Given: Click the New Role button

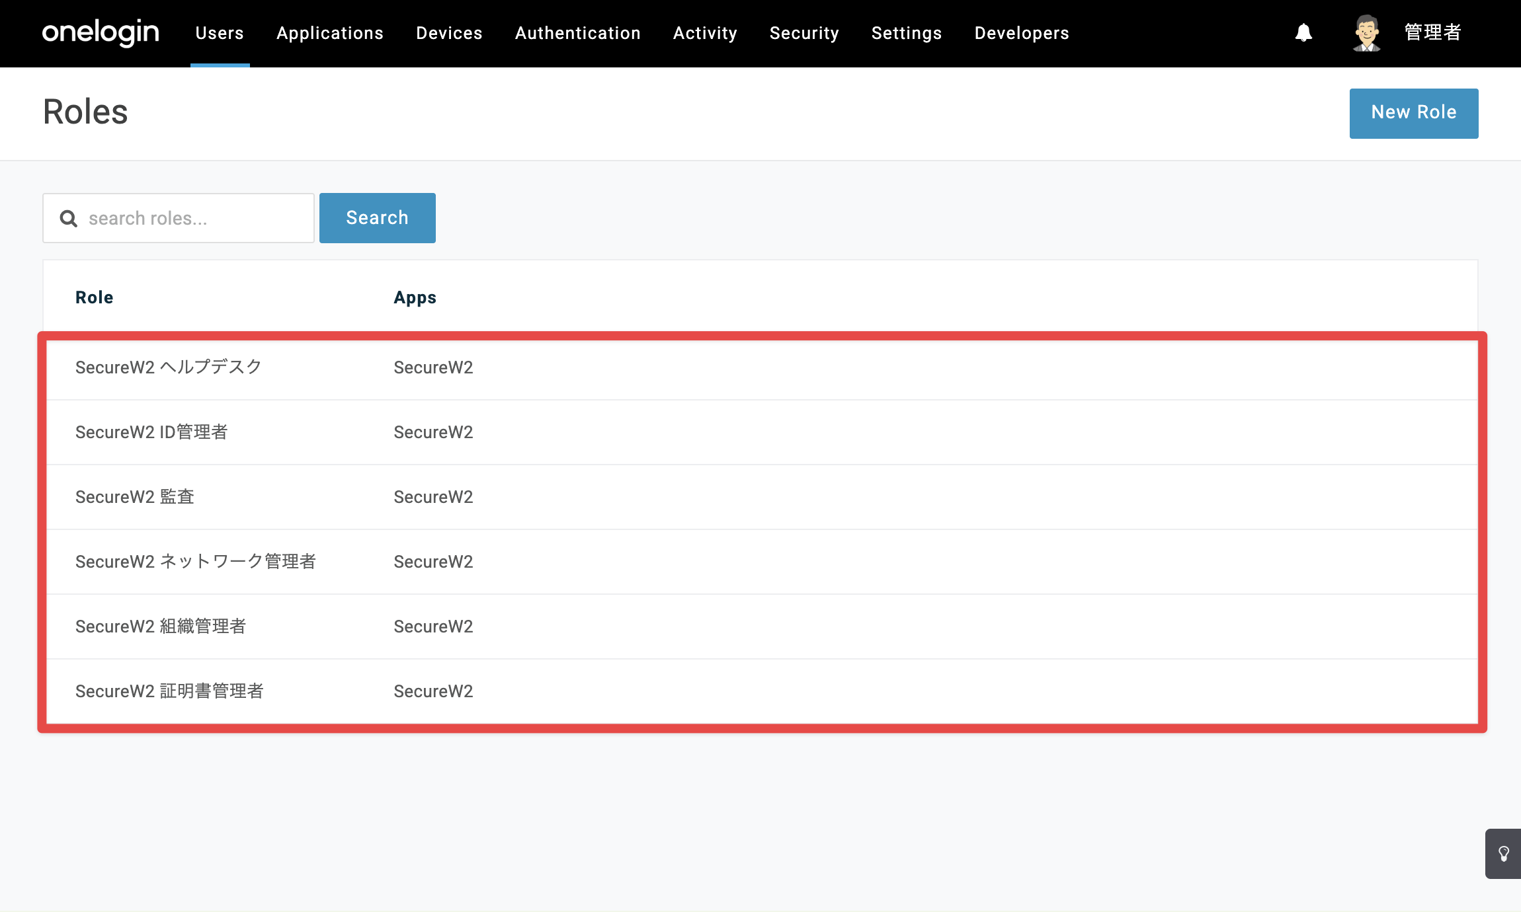Looking at the screenshot, I should tap(1414, 113).
